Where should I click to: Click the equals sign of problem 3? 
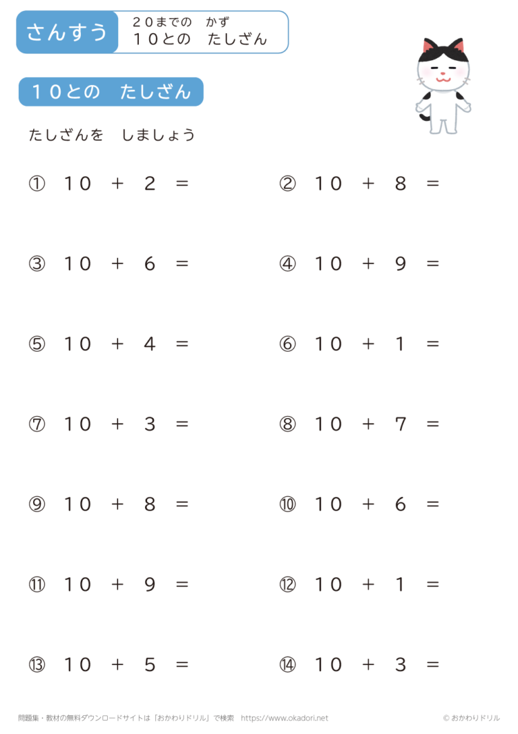point(182,264)
